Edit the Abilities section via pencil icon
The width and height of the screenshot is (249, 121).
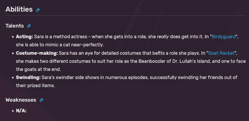point(38,10)
